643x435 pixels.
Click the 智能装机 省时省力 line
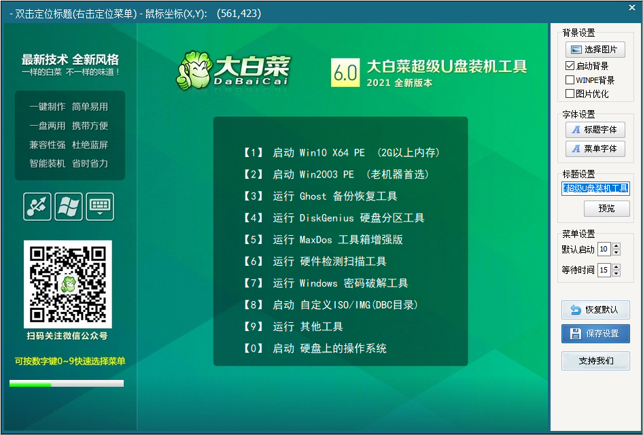69,164
